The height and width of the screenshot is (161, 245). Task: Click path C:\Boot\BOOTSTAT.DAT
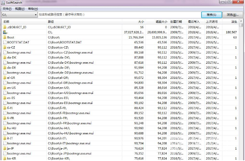tap(65, 42)
